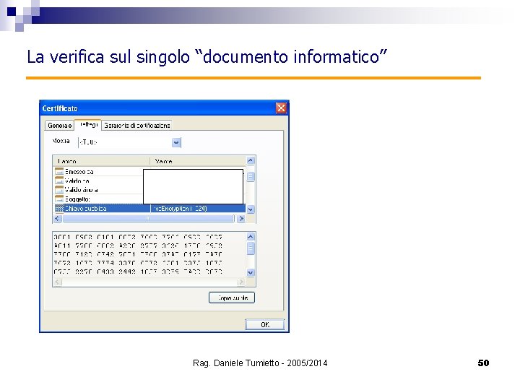The image size is (520, 390).
Task: Click field list scroll down arrow
Action: tap(251, 209)
